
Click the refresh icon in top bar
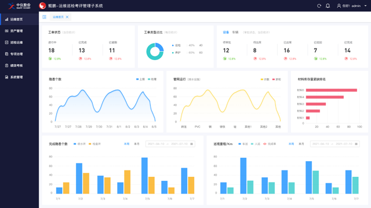coord(319,6)
